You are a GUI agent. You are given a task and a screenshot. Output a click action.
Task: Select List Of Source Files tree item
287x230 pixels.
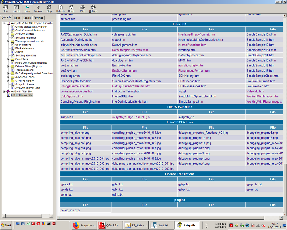(x=22, y=95)
